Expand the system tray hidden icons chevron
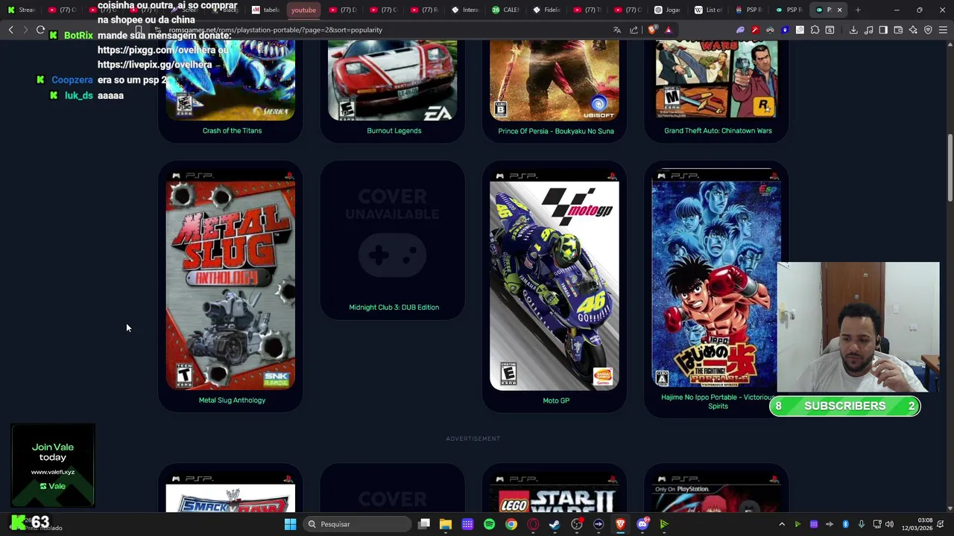 coord(781,524)
